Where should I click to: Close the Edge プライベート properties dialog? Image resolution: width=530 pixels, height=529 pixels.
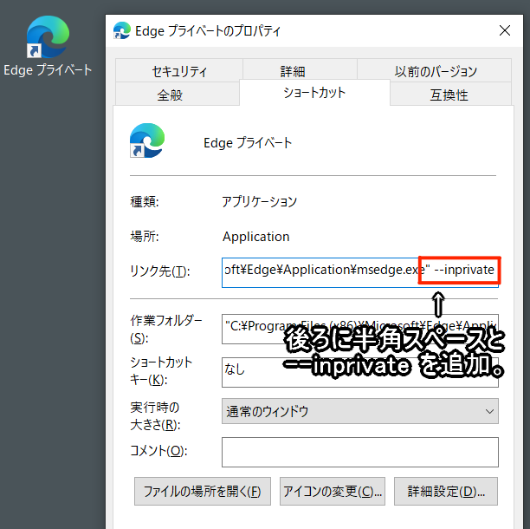click(505, 30)
